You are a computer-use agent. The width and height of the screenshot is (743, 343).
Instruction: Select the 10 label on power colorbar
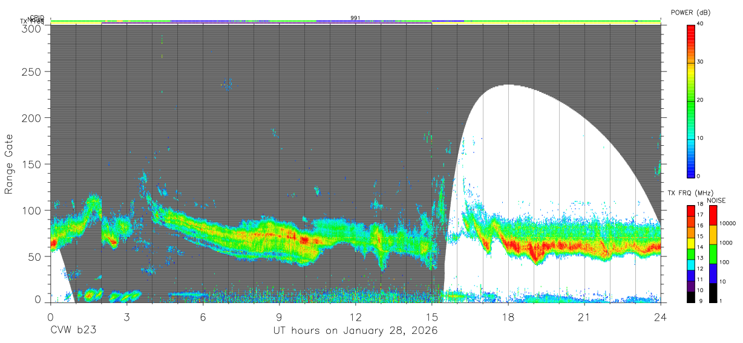click(700, 138)
